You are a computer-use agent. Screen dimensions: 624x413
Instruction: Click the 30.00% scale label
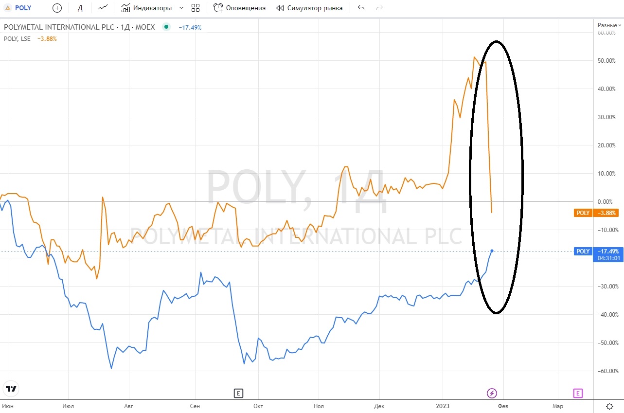(x=606, y=117)
